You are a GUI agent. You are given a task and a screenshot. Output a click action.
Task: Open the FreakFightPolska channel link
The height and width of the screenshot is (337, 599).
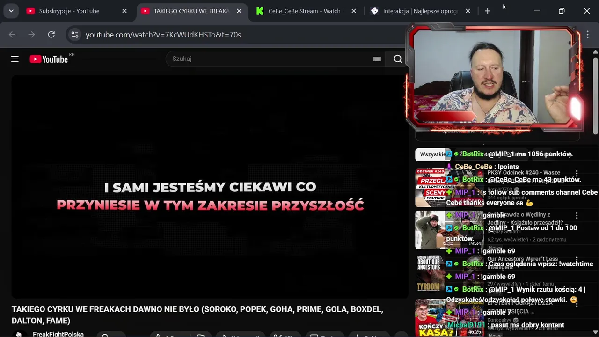tap(58, 334)
